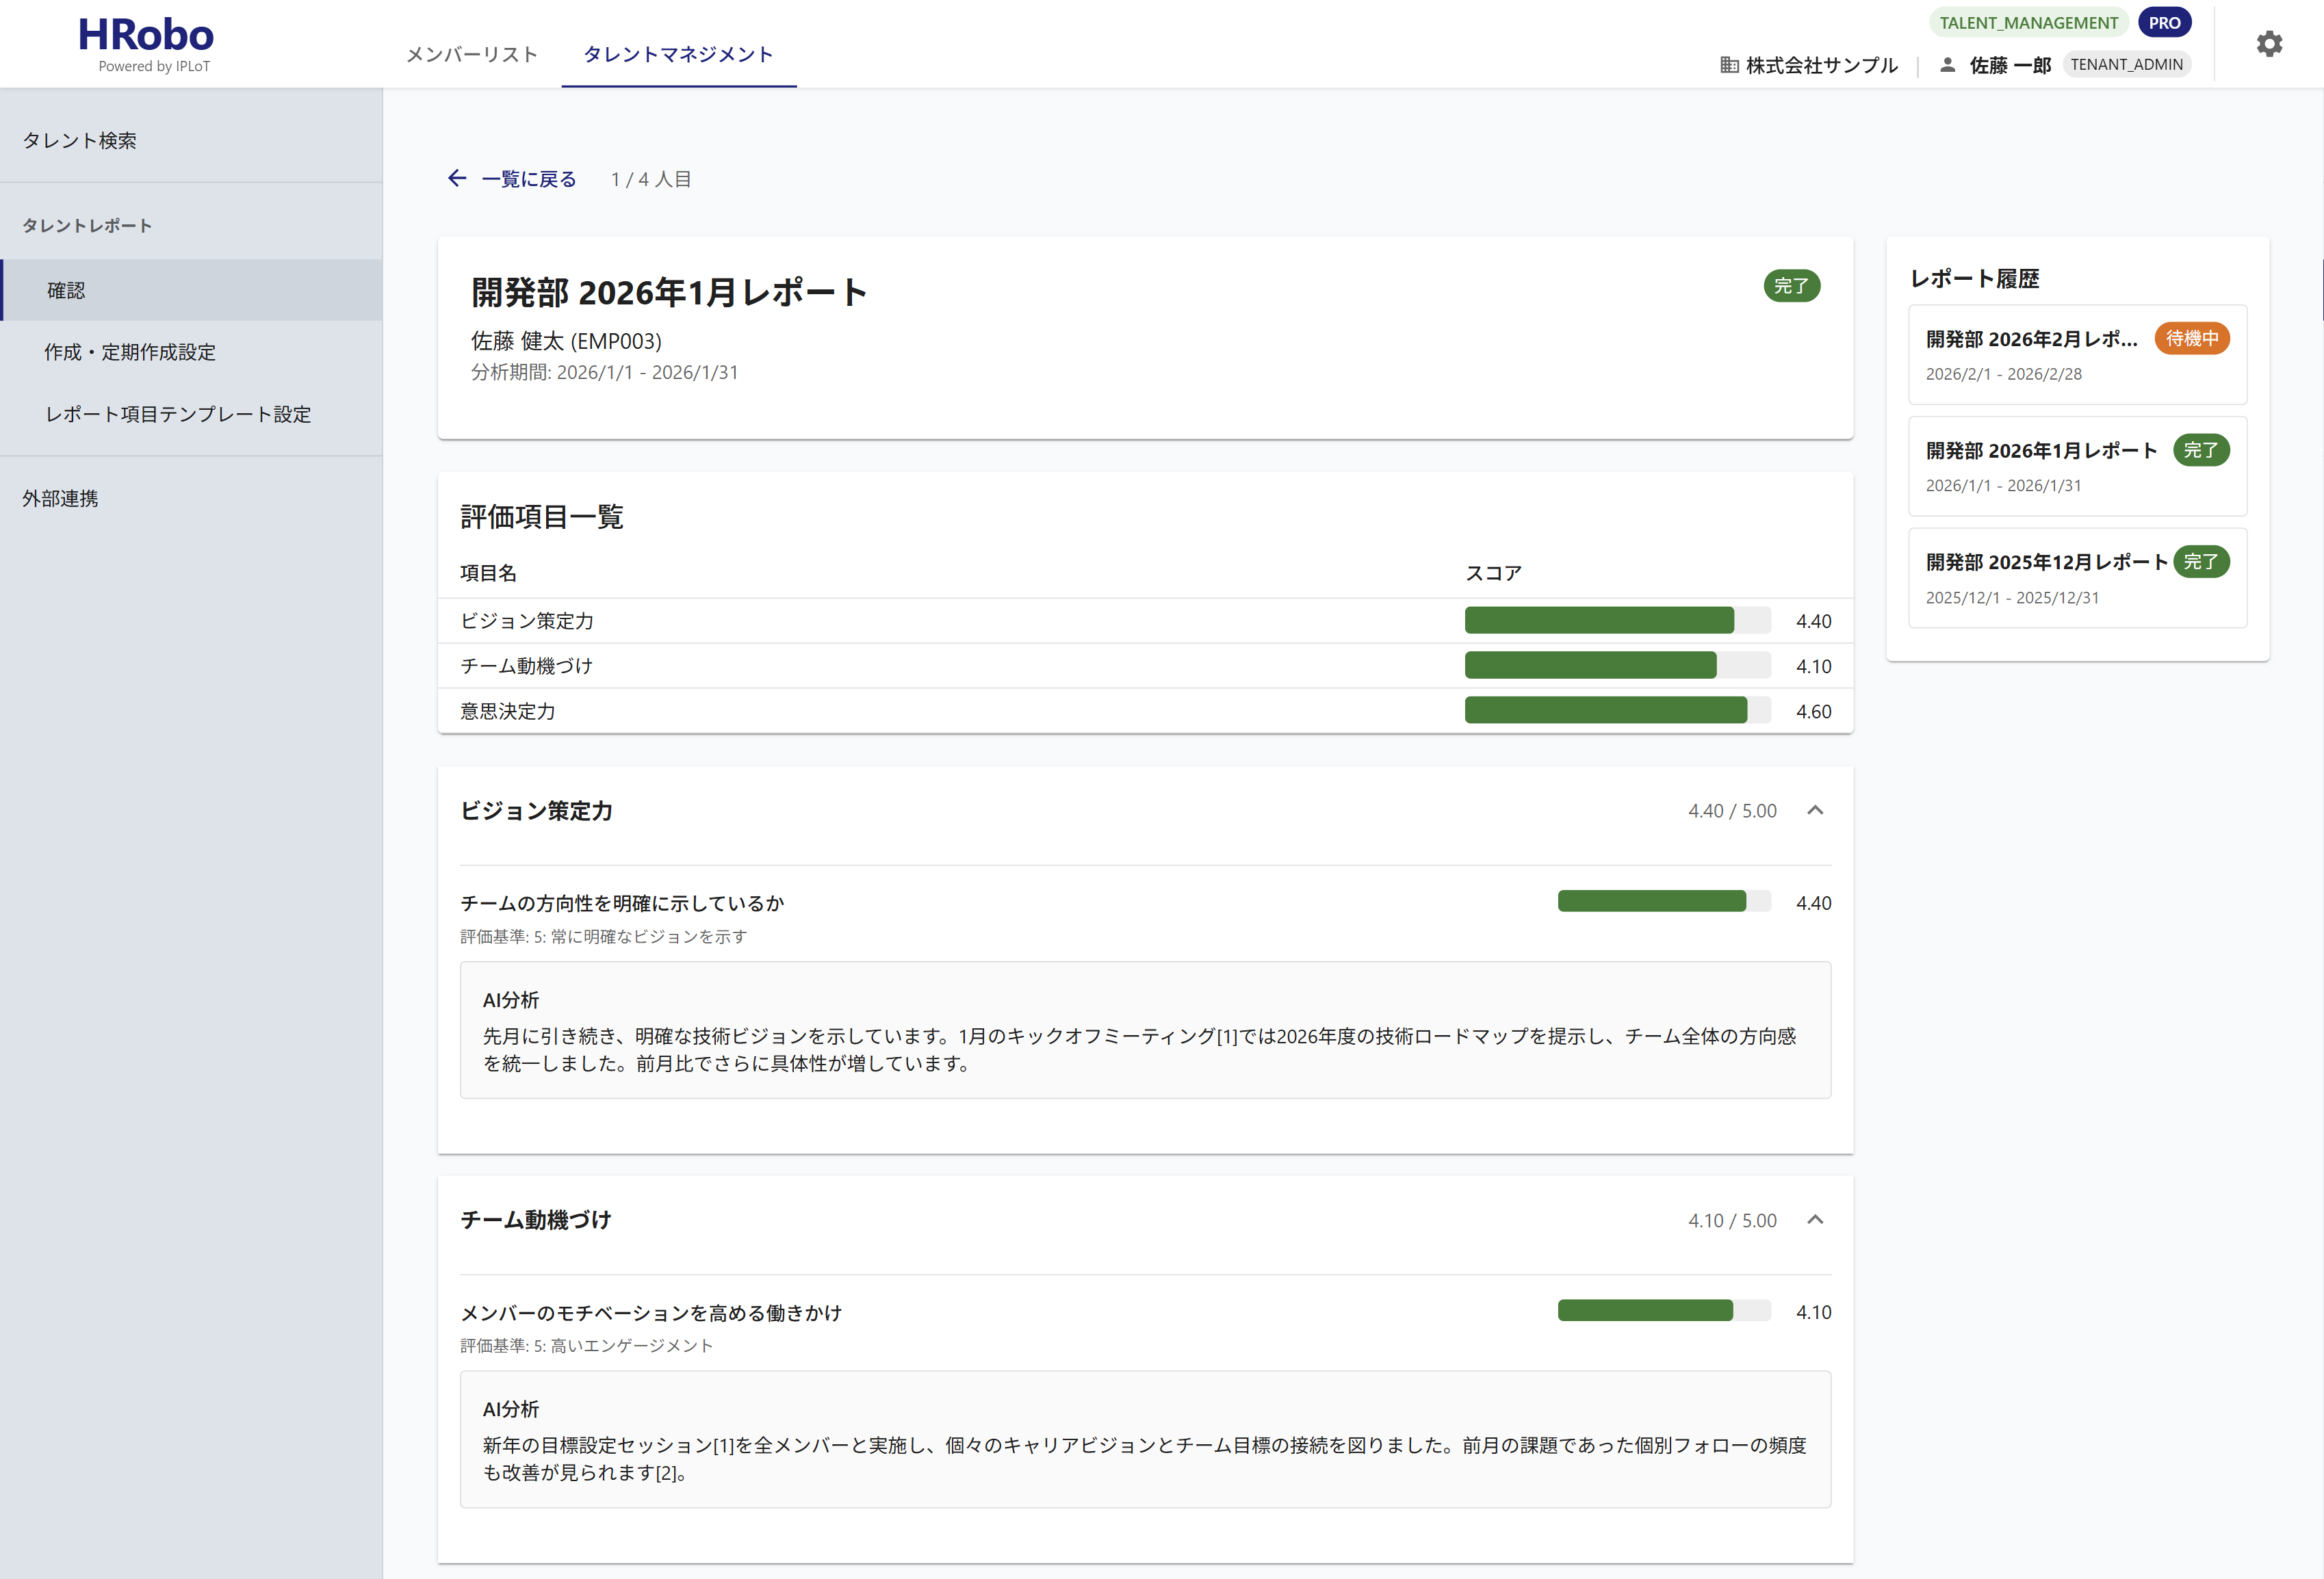Image resolution: width=2324 pixels, height=1579 pixels.
Task: Collapse the チーム動機づけ section chevron
Action: [x=1815, y=1219]
